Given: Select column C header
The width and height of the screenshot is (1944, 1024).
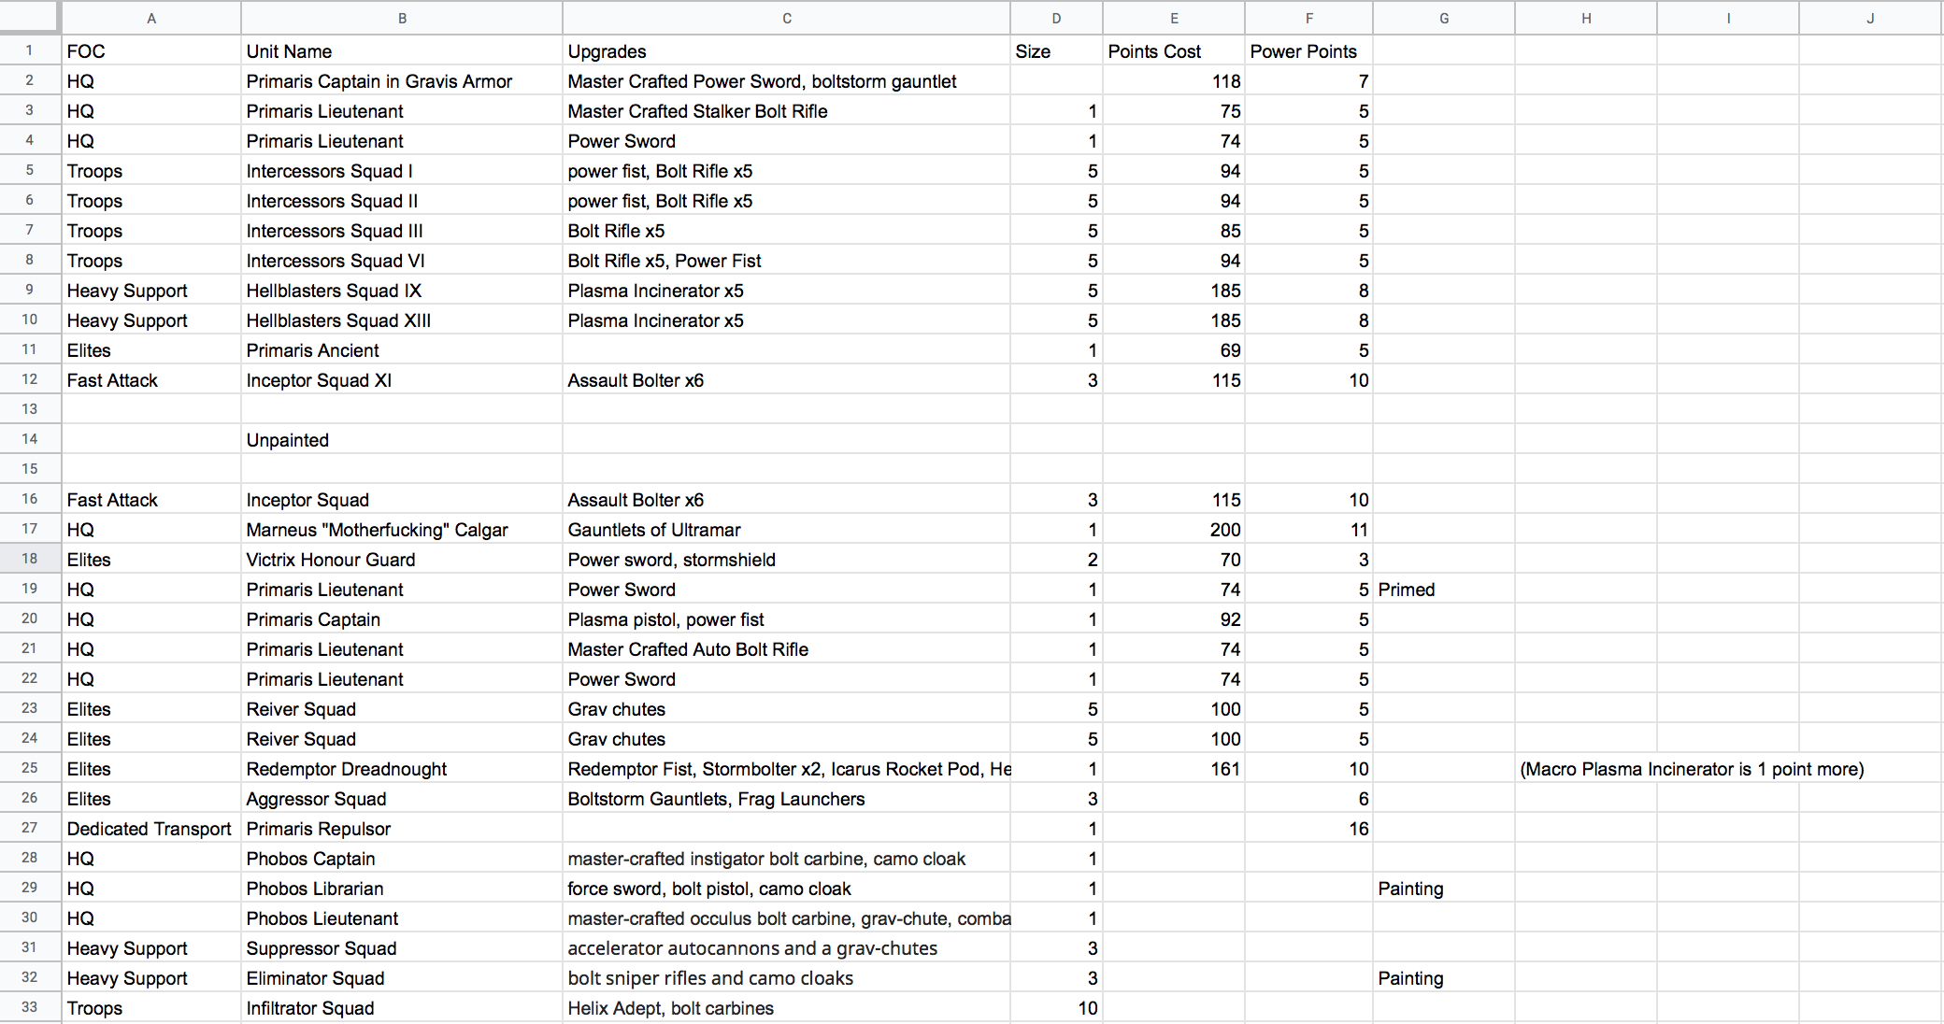Looking at the screenshot, I should [x=786, y=18].
